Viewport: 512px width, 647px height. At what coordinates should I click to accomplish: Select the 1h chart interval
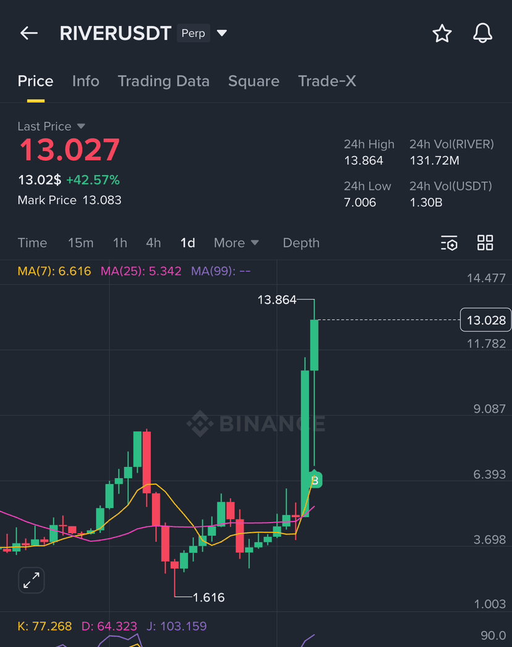click(x=120, y=242)
